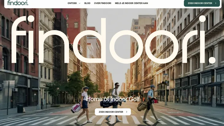This screenshot has width=224, height=126.
Task: Click the large findoori hero wordmark
Action: [114, 40]
